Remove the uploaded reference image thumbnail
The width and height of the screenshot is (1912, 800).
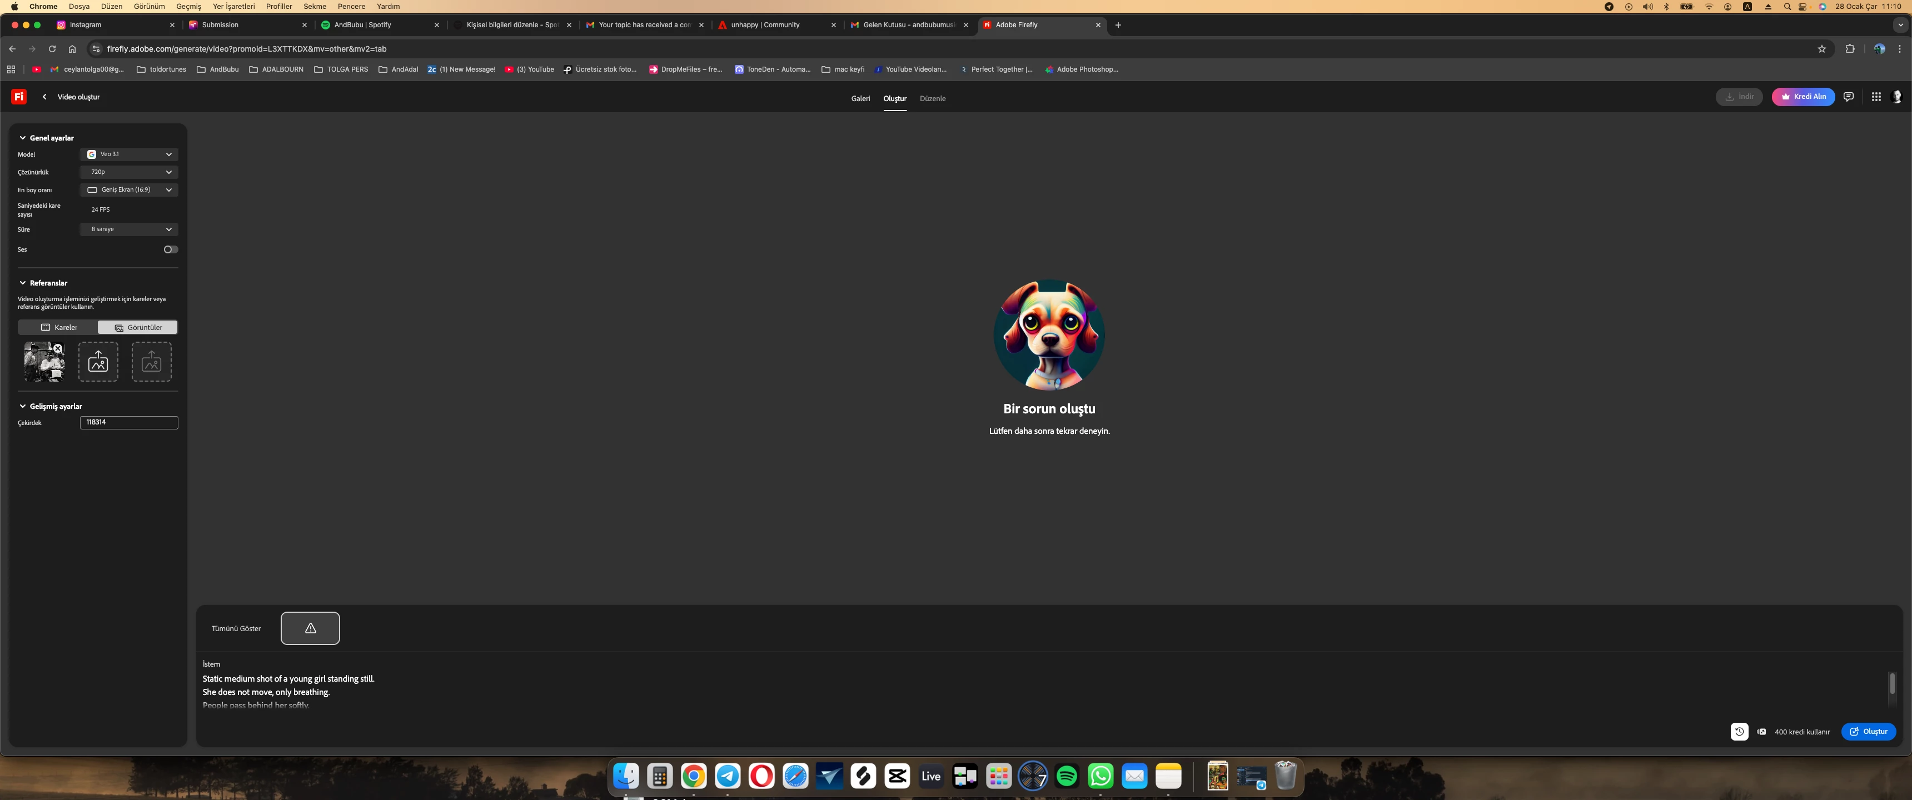(x=58, y=348)
